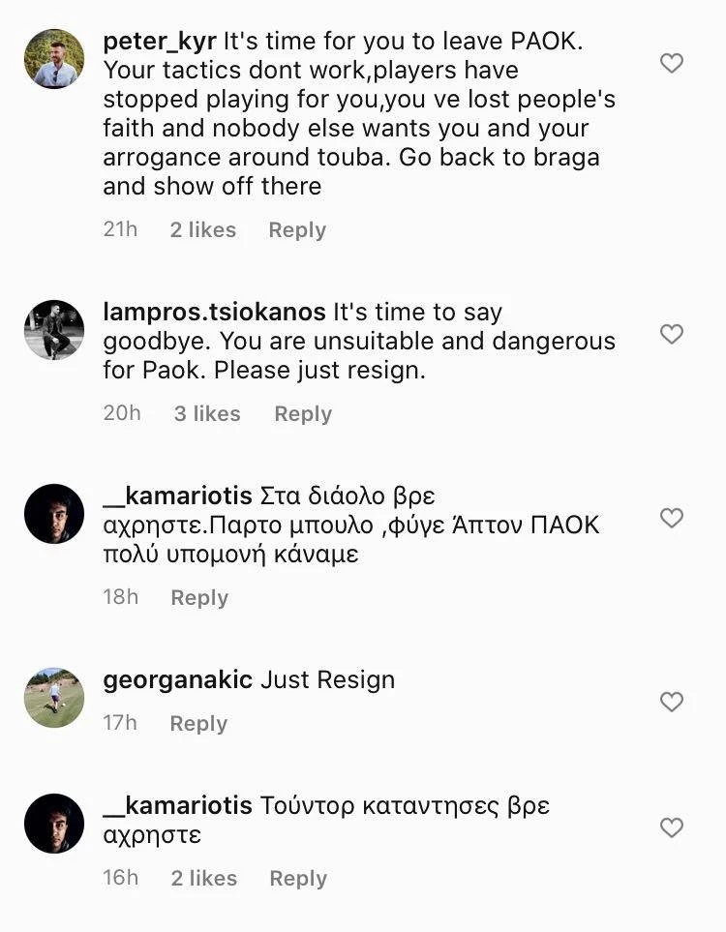Open georganakic username link

pos(178,680)
